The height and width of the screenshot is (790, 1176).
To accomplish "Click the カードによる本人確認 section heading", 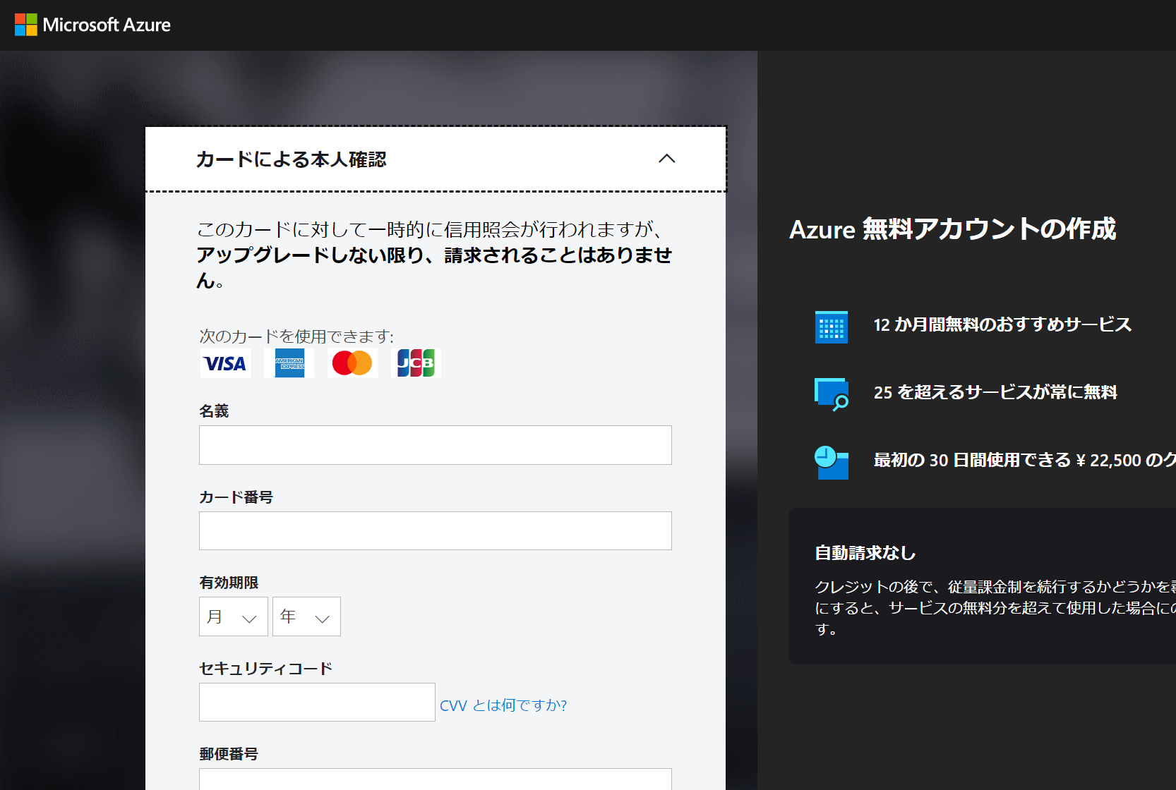I will tap(291, 159).
